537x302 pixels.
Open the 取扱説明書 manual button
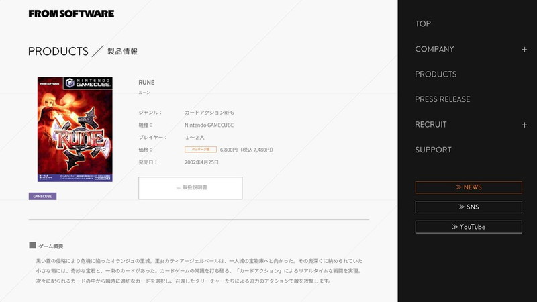tap(190, 188)
